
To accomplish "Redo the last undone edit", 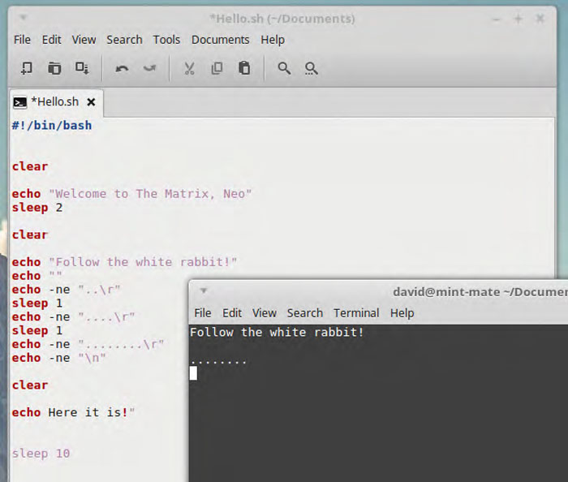I will pos(149,68).
